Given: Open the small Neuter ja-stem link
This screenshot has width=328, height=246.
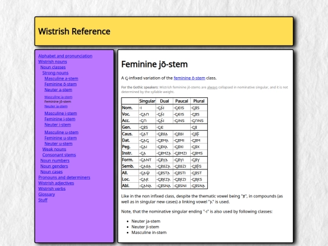Looking at the screenshot, I should pos(56,106).
